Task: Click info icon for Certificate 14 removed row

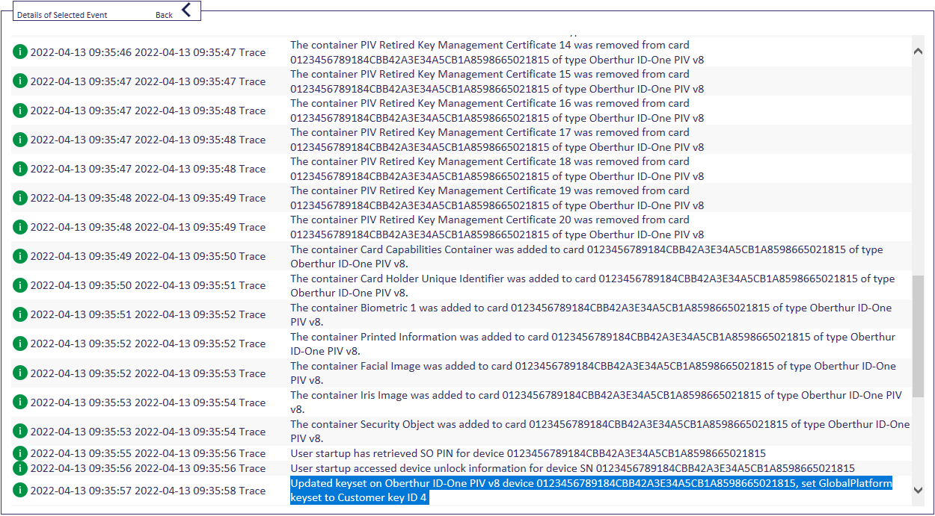Action: (20, 52)
